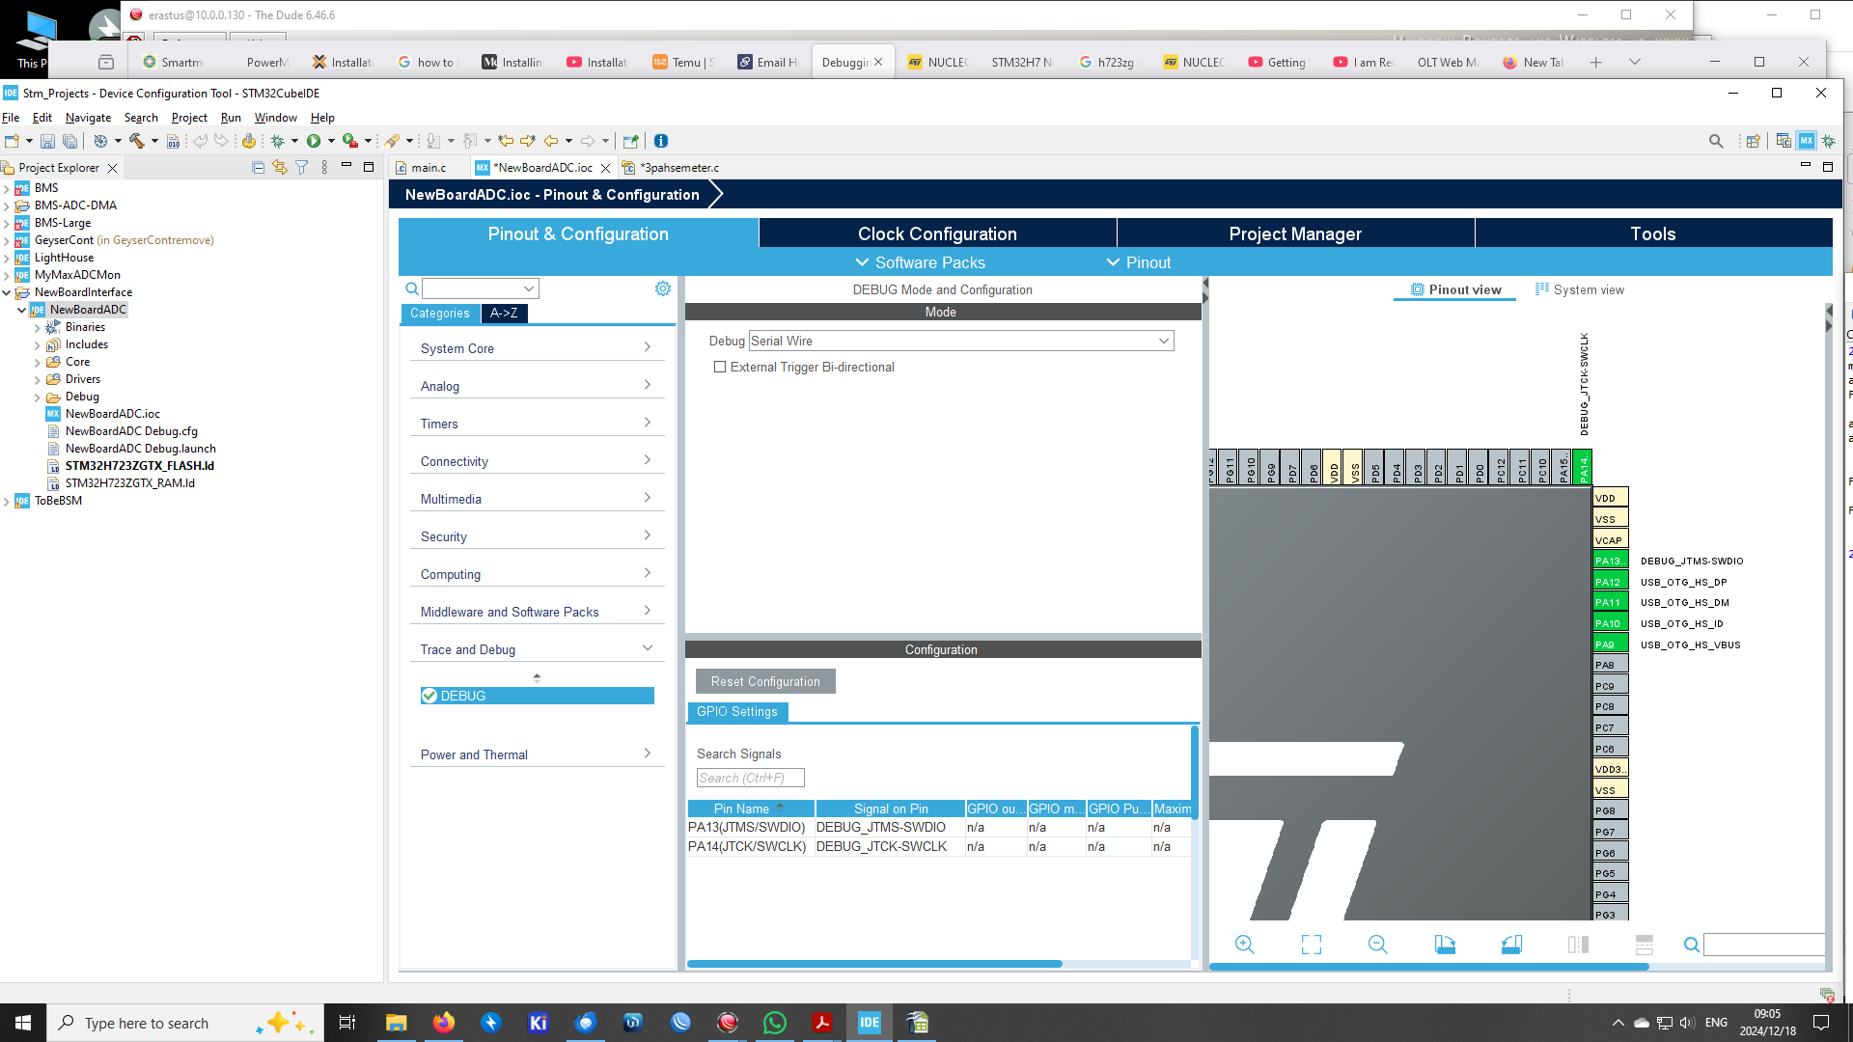Open the pinout search magnifier icon
This screenshot has width=1853, height=1042.
click(1692, 945)
